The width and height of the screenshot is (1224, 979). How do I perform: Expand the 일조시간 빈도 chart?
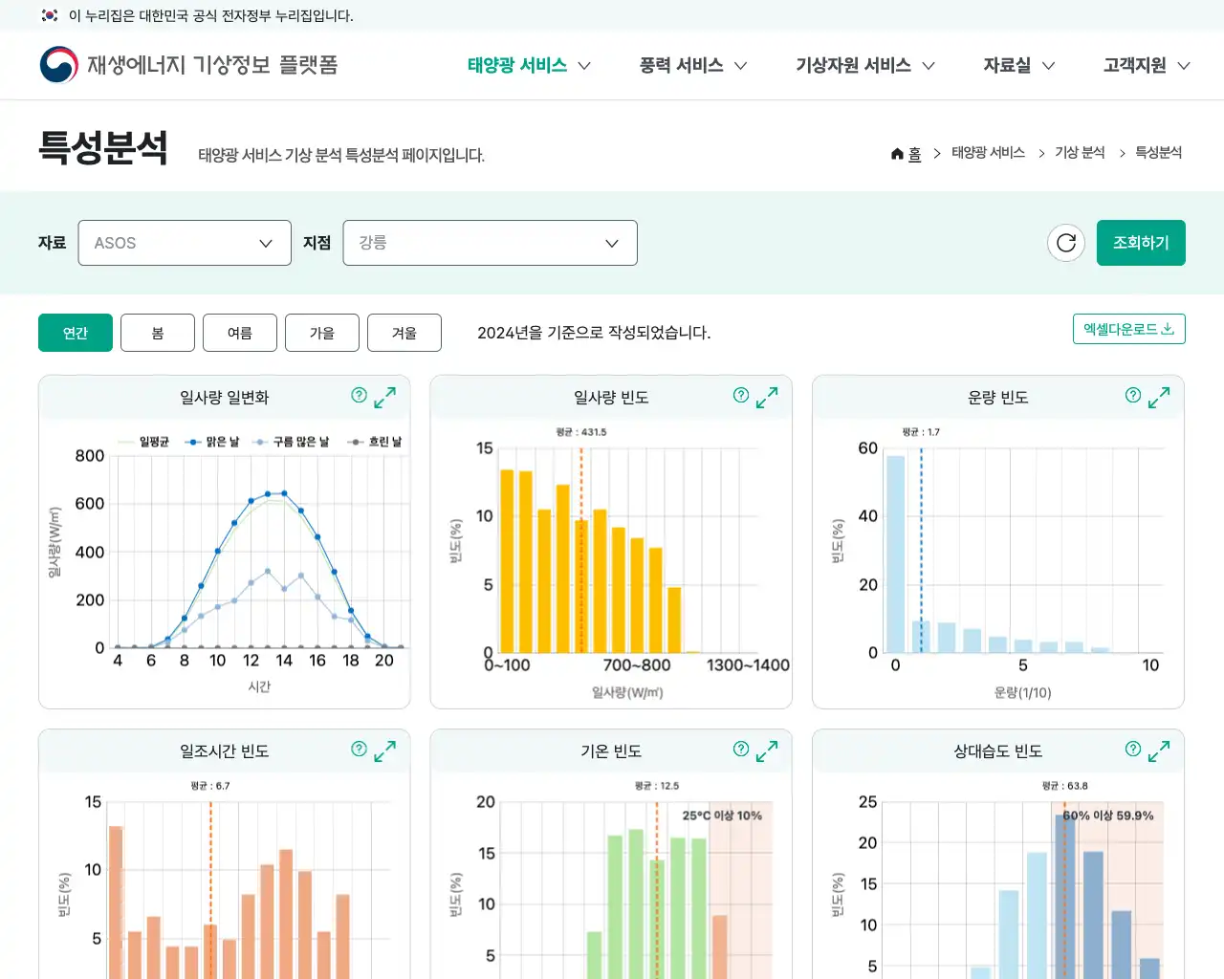click(x=383, y=753)
